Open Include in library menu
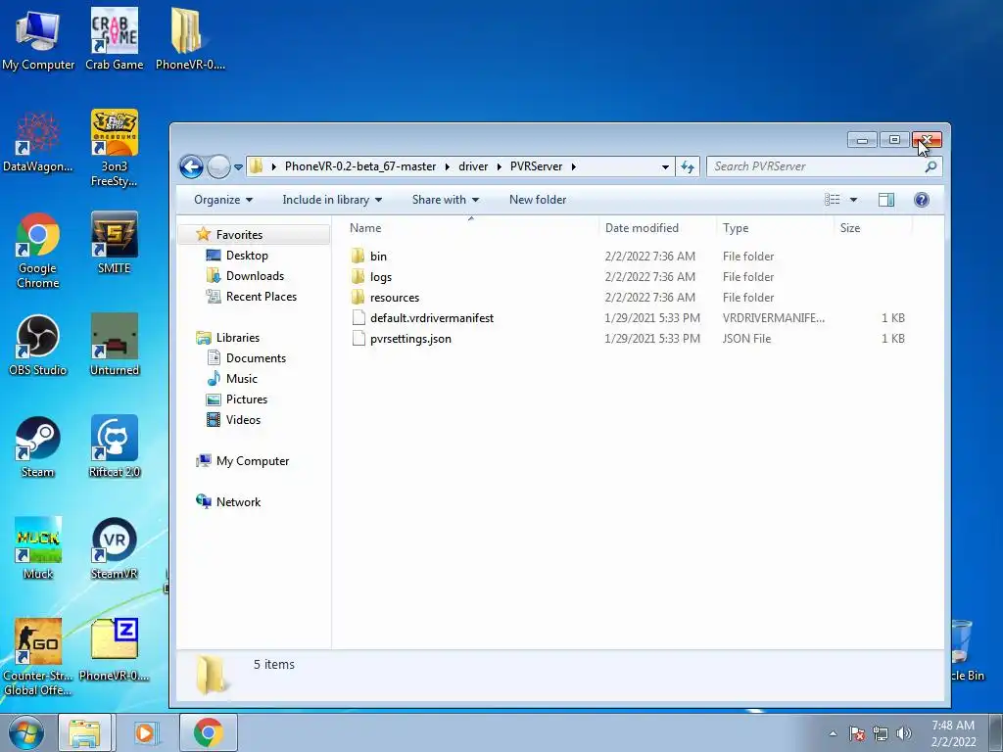 (x=332, y=200)
